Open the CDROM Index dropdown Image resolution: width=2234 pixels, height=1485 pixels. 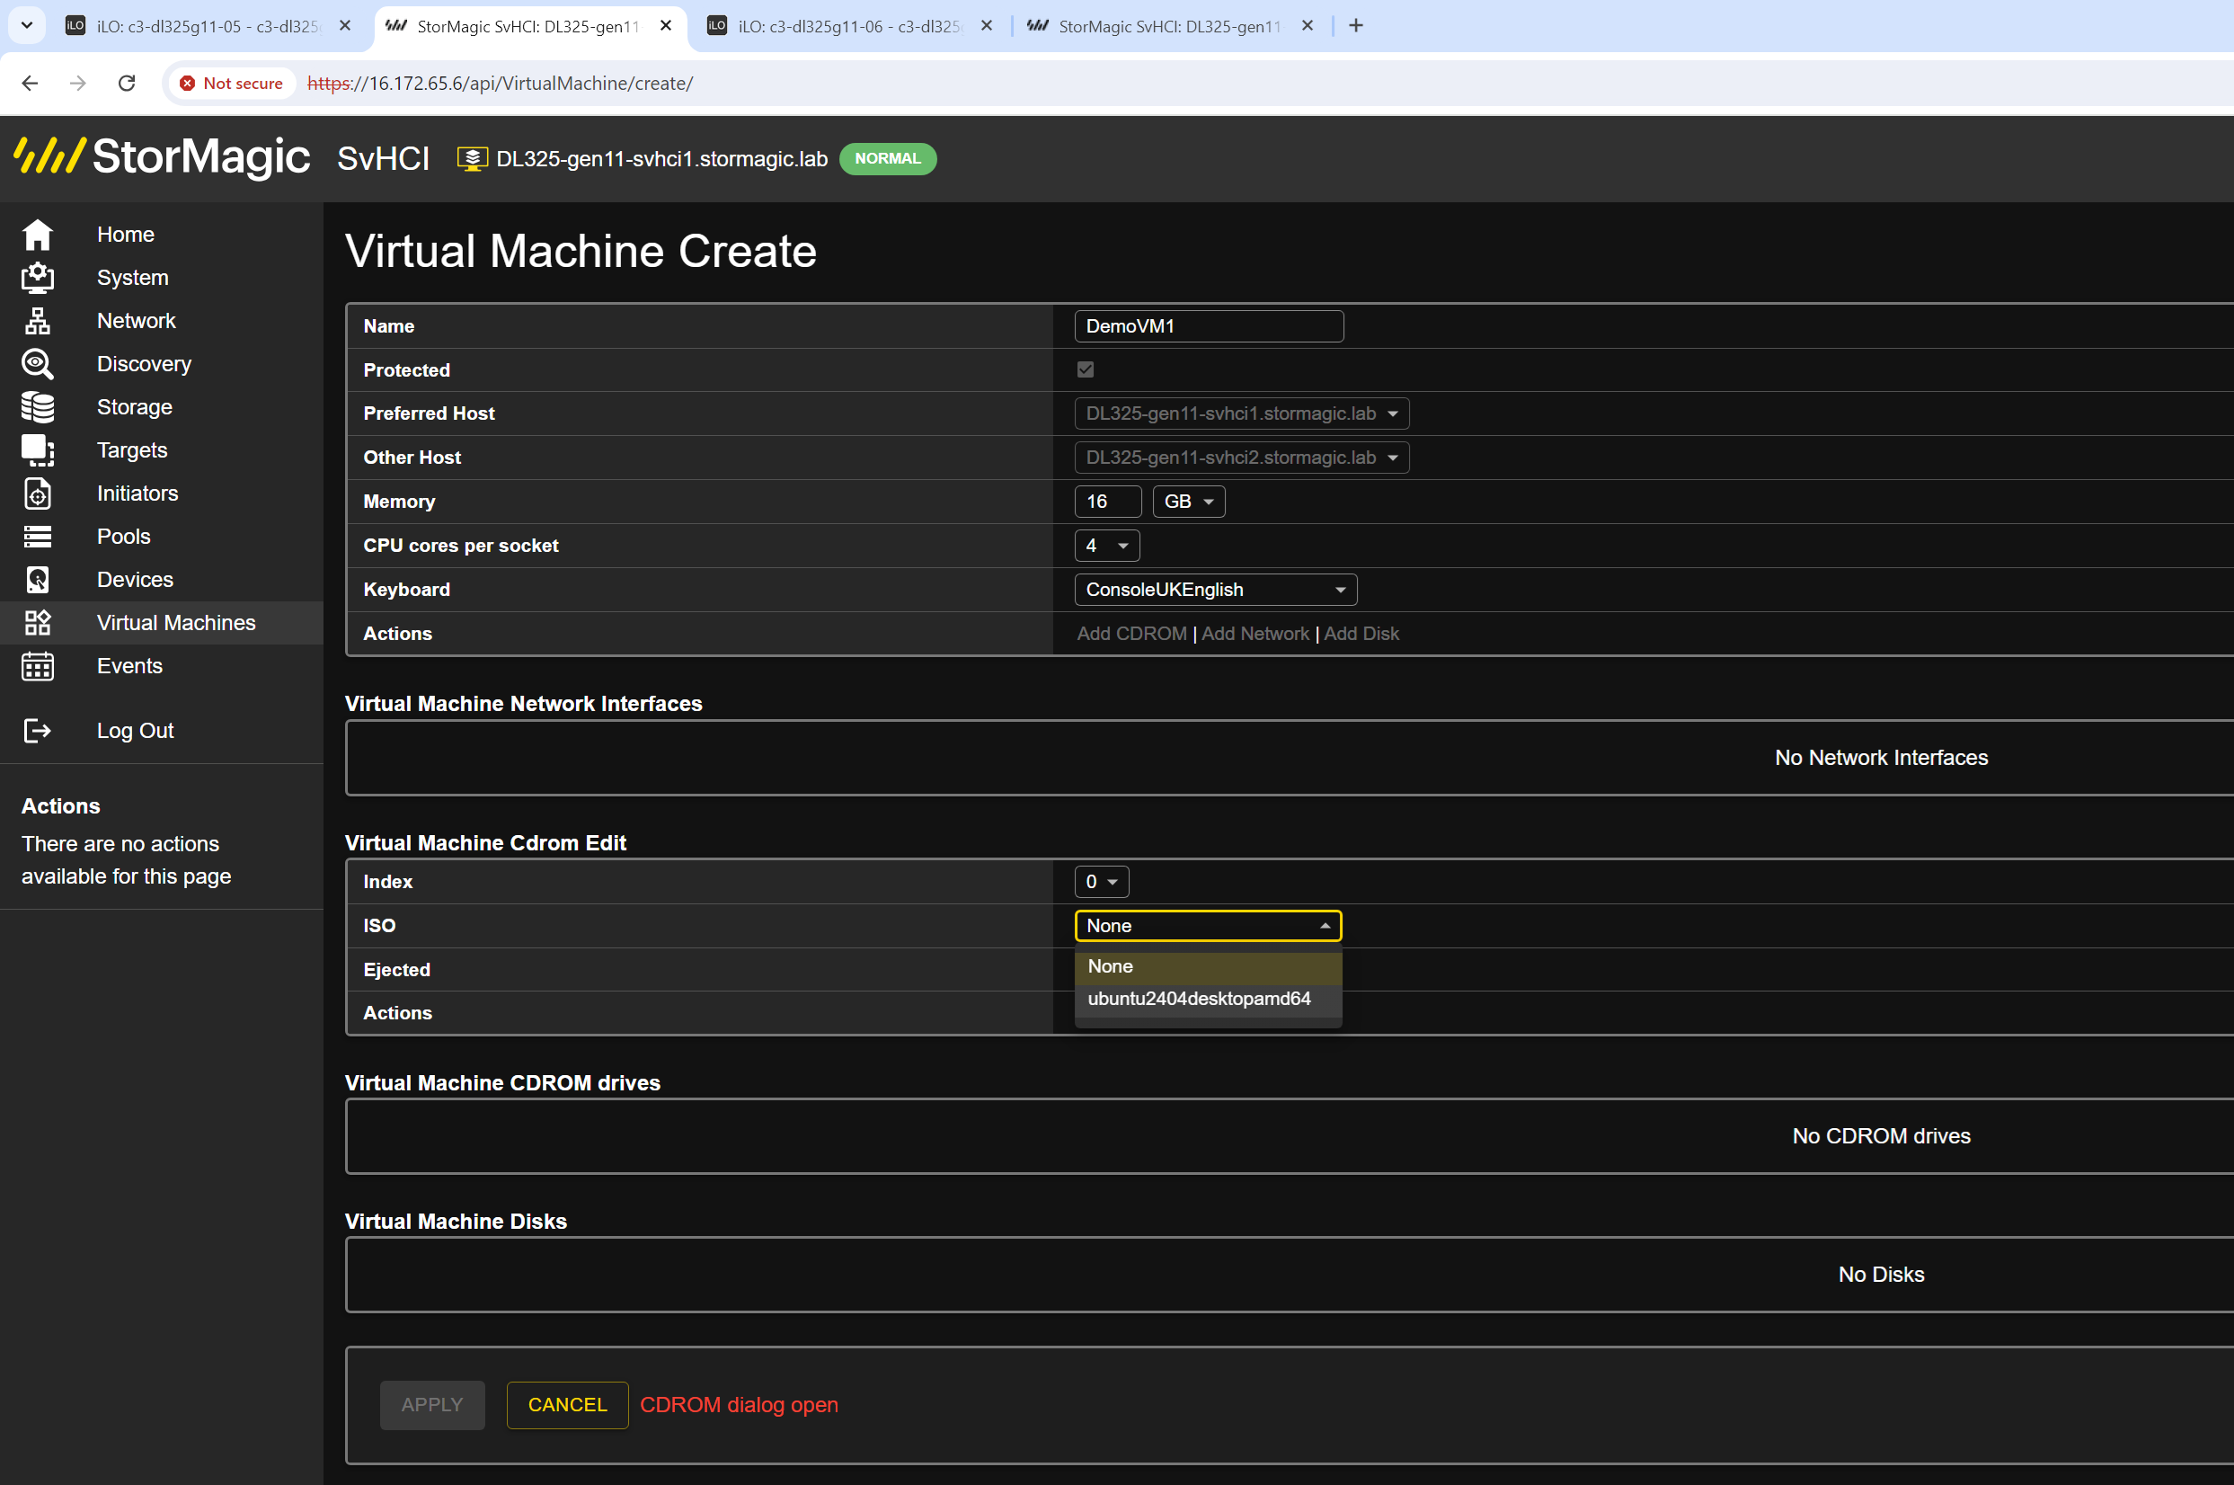tap(1102, 882)
